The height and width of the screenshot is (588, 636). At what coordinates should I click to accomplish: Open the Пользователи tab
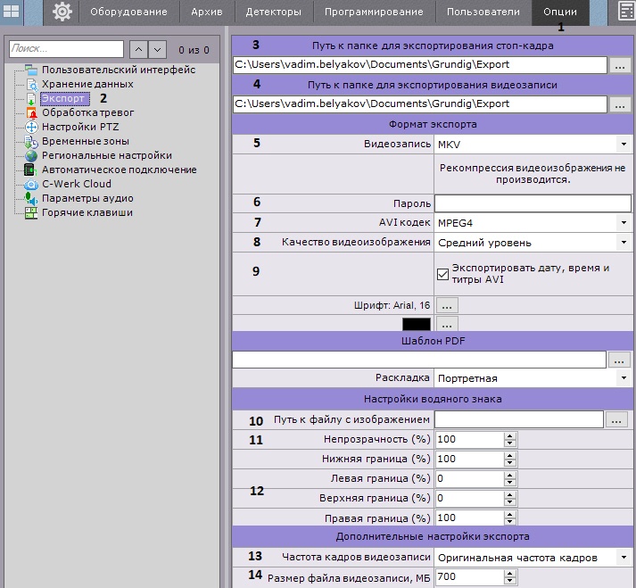tap(485, 12)
